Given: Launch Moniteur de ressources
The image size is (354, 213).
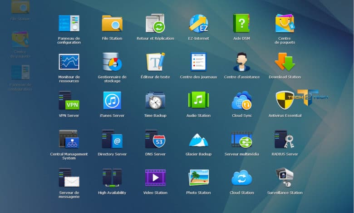Looking at the screenshot, I should (69, 62).
